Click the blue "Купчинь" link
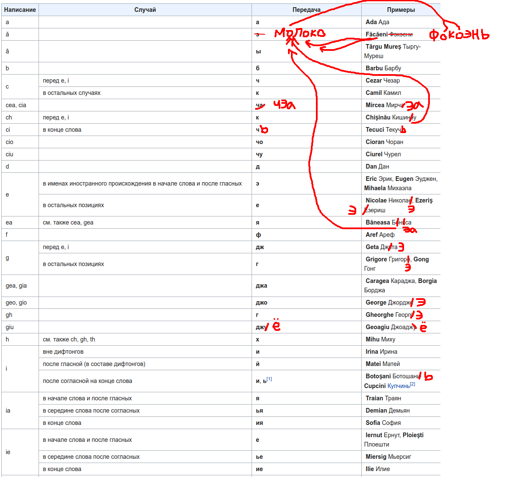The image size is (526, 477). pyautogui.click(x=398, y=386)
